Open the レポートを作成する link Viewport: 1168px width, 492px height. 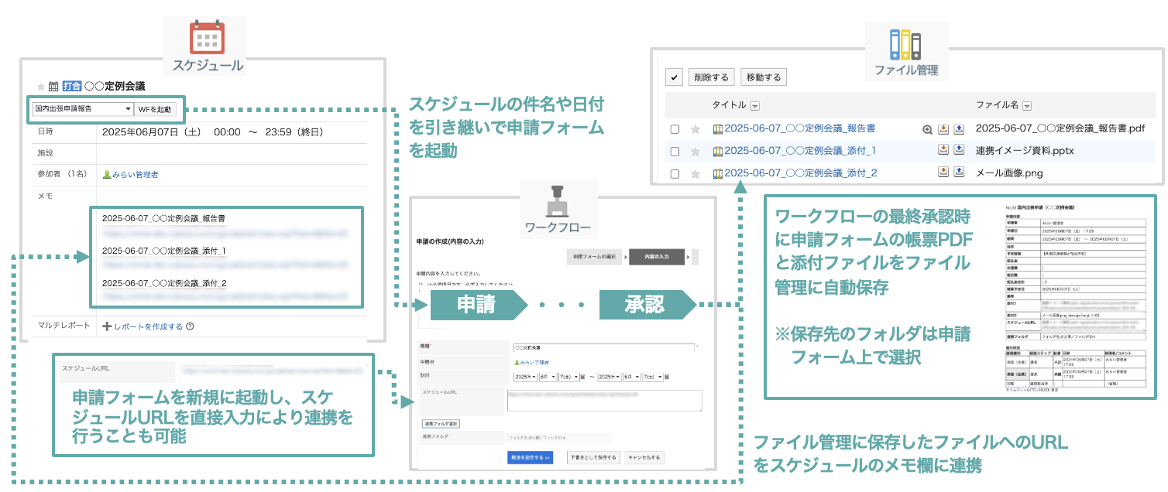pyautogui.click(x=148, y=327)
